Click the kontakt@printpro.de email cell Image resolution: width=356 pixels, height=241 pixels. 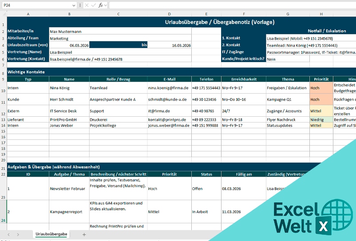[169, 120]
